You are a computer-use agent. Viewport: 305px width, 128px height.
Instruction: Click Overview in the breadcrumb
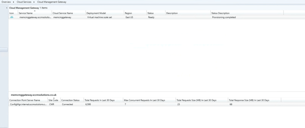(6, 2)
